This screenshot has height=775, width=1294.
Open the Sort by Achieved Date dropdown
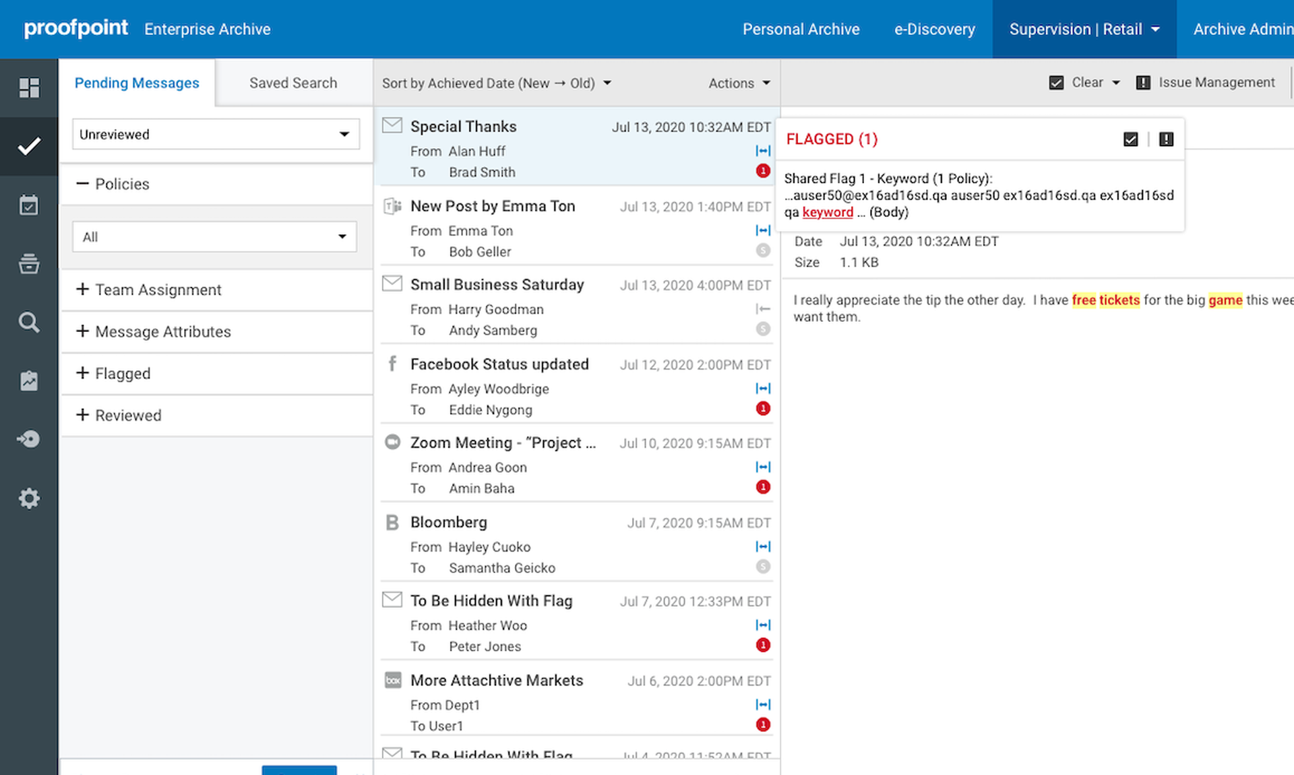click(x=497, y=83)
